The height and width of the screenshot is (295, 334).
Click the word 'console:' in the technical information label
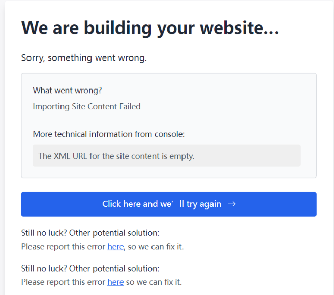[x=170, y=134]
